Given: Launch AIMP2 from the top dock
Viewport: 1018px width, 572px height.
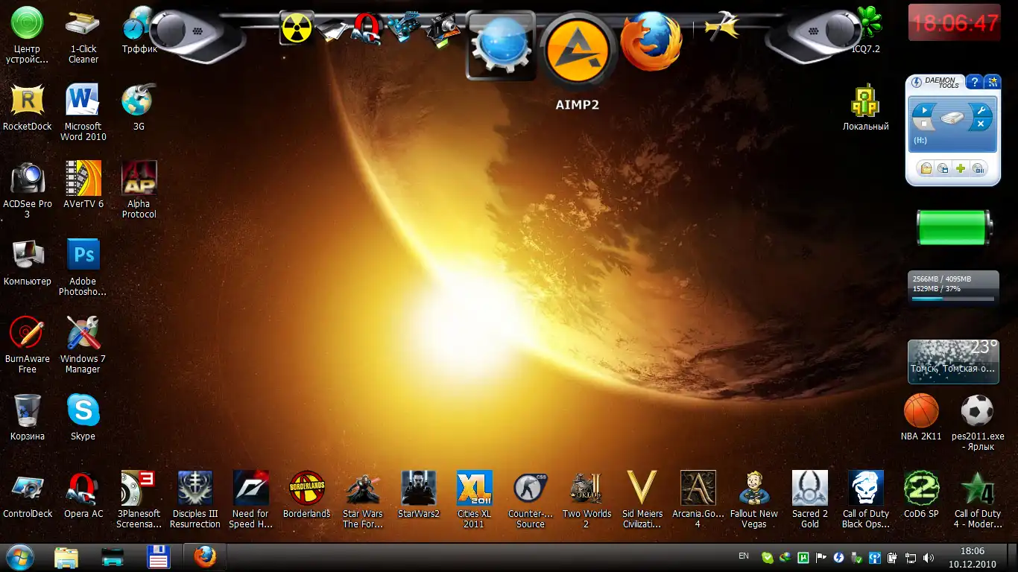Looking at the screenshot, I should pyautogui.click(x=578, y=49).
